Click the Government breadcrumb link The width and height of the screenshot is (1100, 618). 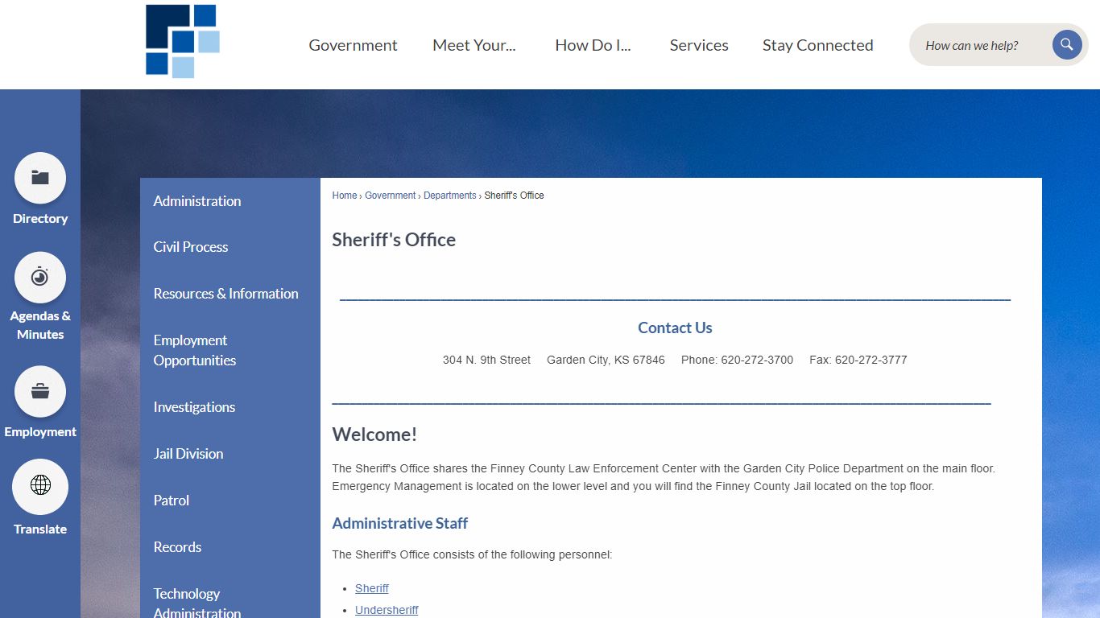[391, 196]
